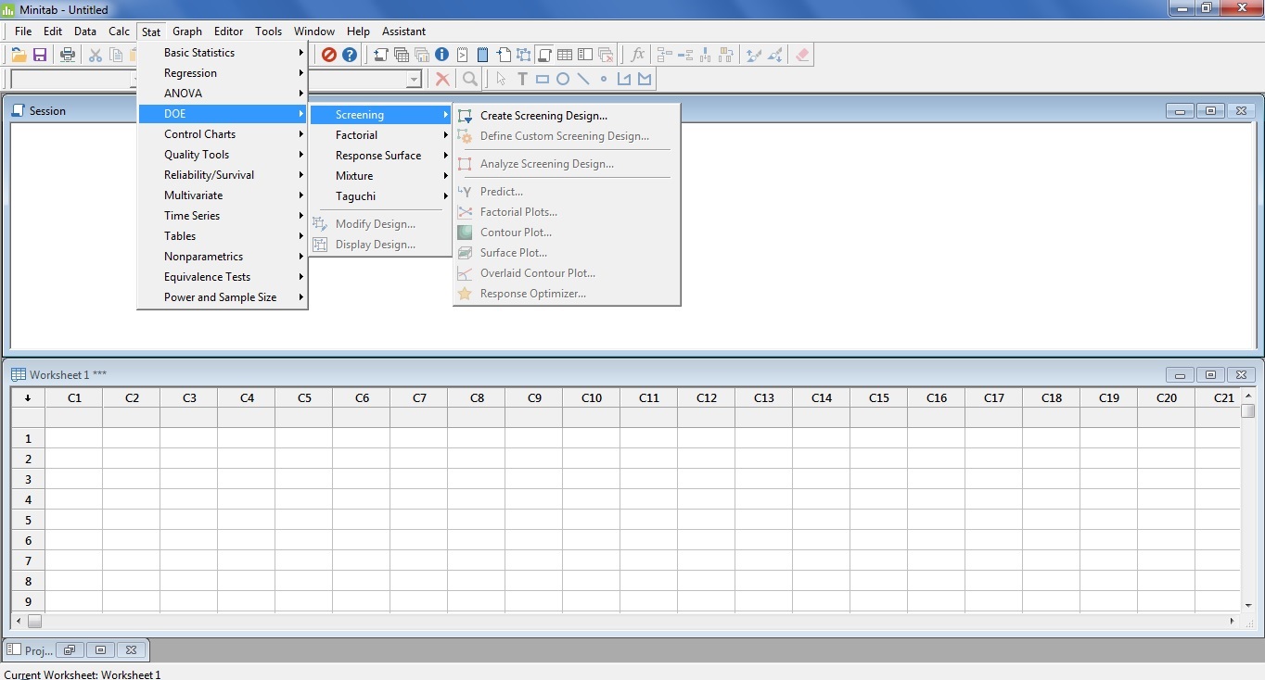Image resolution: width=1265 pixels, height=680 pixels.
Task: Save the current project
Action: [39, 54]
